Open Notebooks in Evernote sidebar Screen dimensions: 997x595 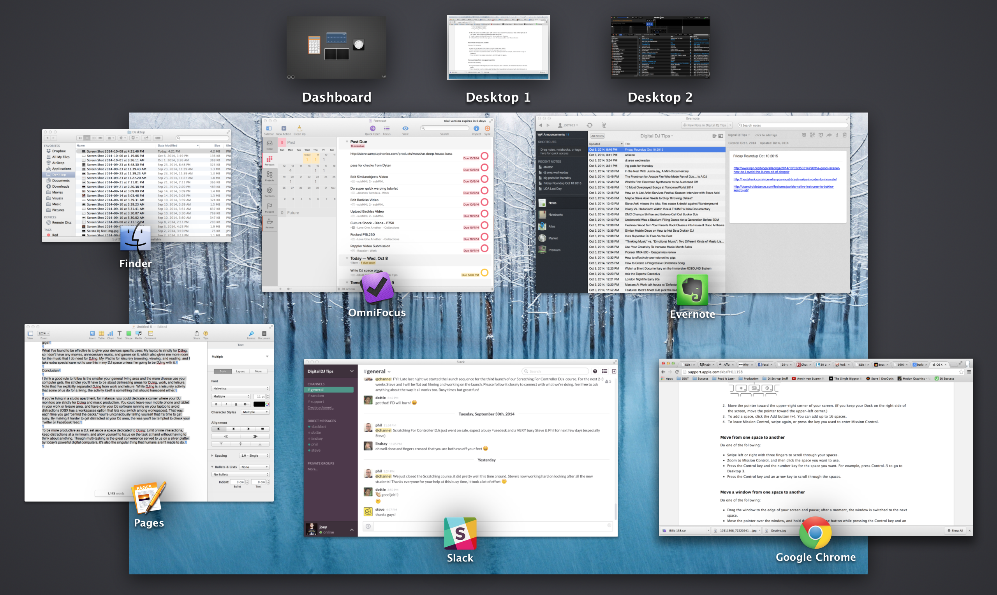pyautogui.click(x=555, y=215)
